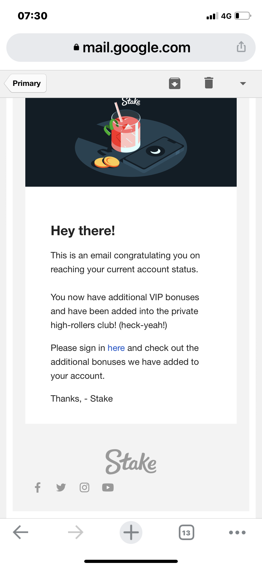Viewport: 262px width, 568px height.
Task: Select the mail.google.com address bar
Action: point(131,48)
